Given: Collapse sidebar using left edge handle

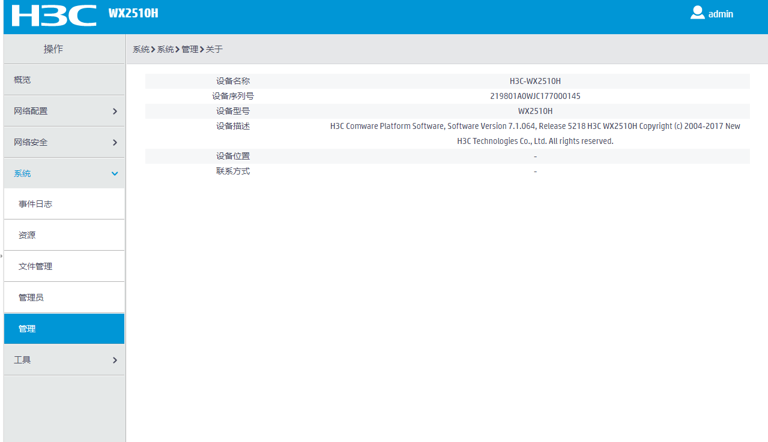Looking at the screenshot, I should pyautogui.click(x=2, y=256).
